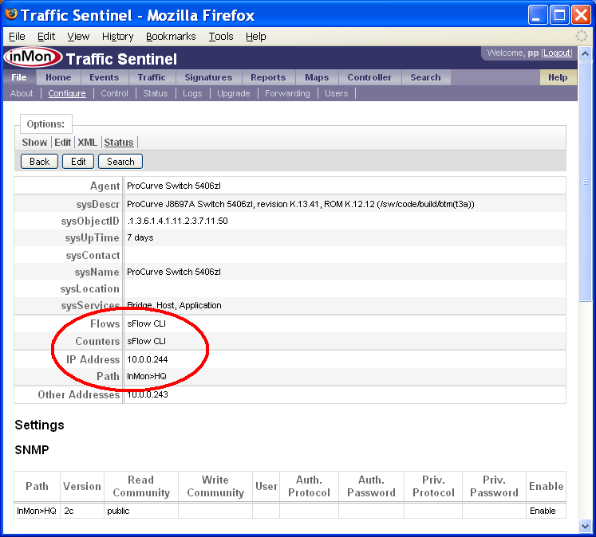The height and width of the screenshot is (537, 596).
Task: Open the Bookmarks menu
Action: 171,37
